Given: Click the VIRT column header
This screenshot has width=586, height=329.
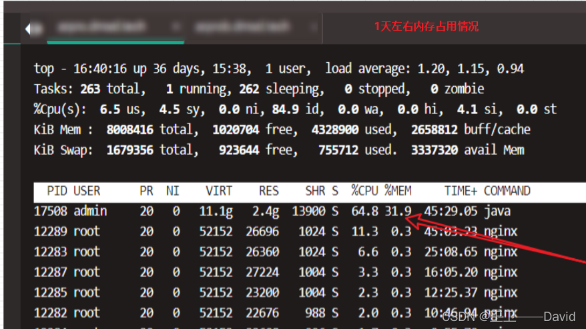Looking at the screenshot, I should point(219,191).
